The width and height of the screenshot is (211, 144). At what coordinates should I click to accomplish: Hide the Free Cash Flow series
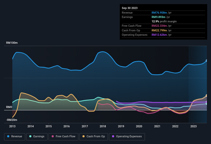click(63, 136)
